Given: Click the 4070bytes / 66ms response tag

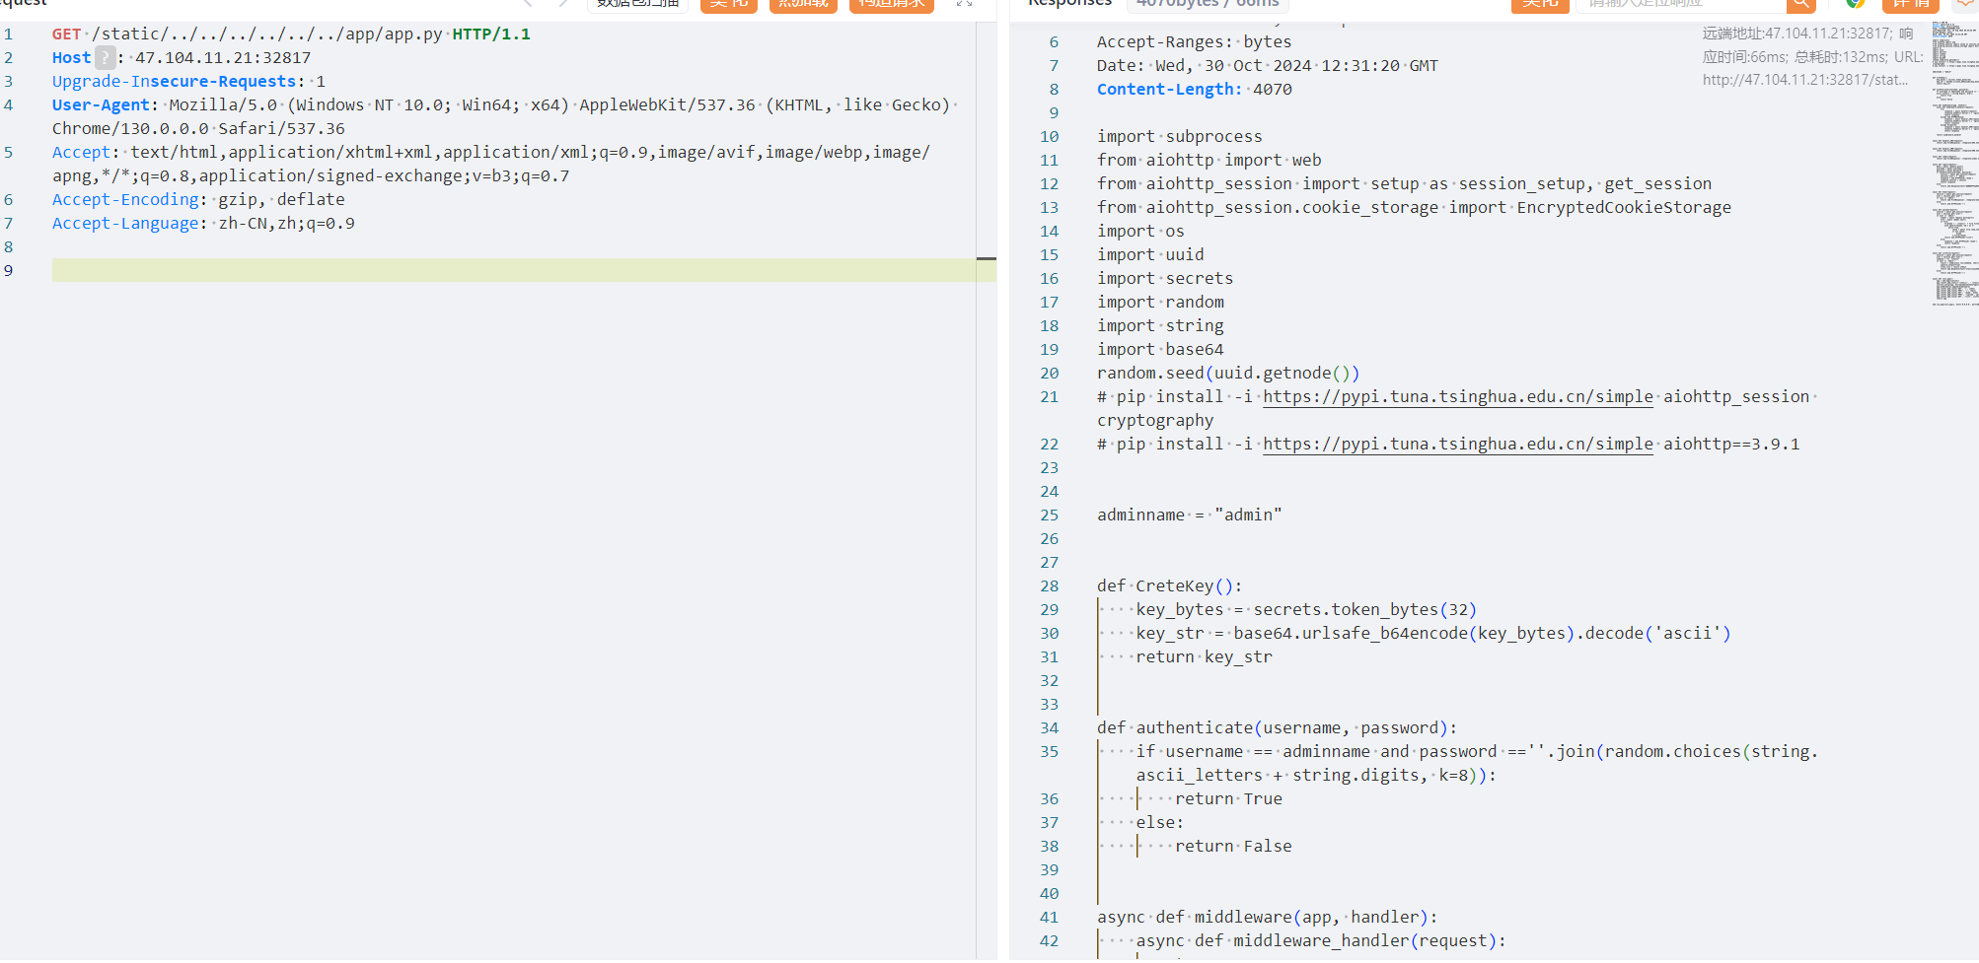Looking at the screenshot, I should 1208,5.
